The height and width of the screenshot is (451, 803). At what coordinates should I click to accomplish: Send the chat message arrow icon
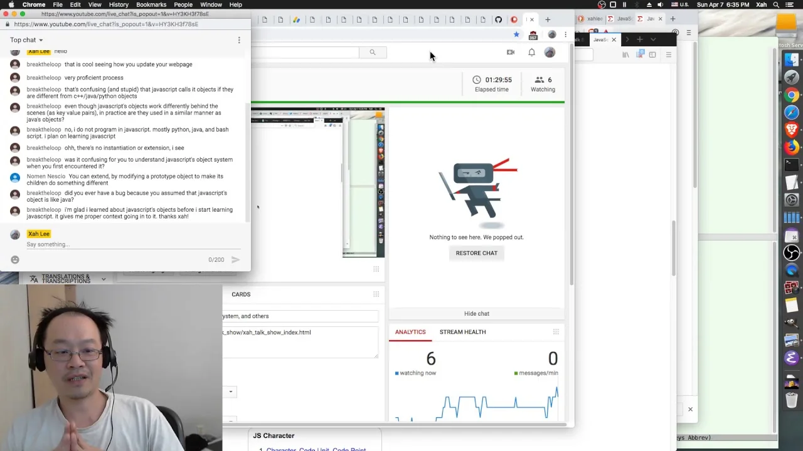coord(235,259)
